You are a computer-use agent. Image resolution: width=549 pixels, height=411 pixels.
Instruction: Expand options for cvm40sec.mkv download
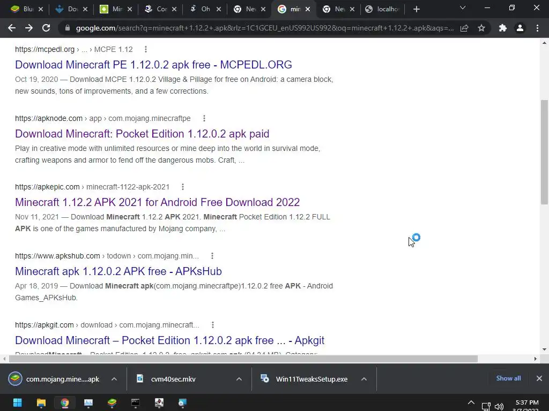[239, 379]
